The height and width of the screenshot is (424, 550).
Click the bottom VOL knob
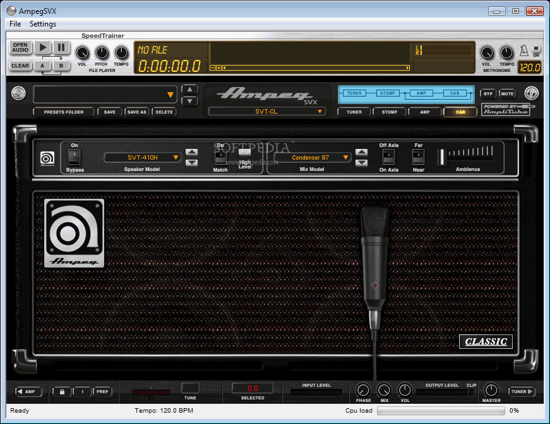pos(405,390)
